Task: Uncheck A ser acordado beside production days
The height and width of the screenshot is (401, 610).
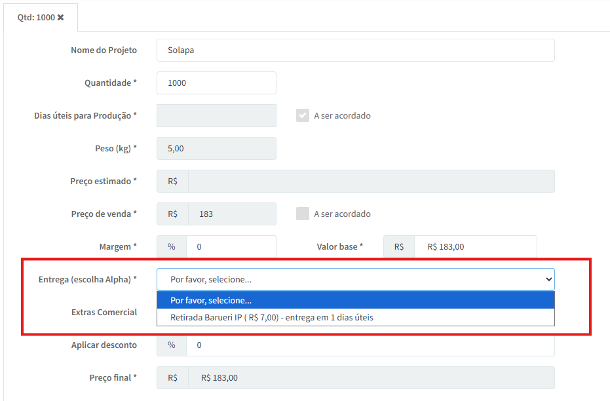Action: (302, 116)
